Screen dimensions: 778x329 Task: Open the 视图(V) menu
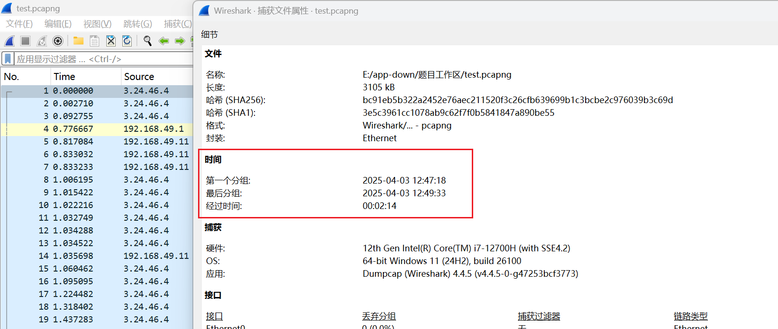pos(97,24)
